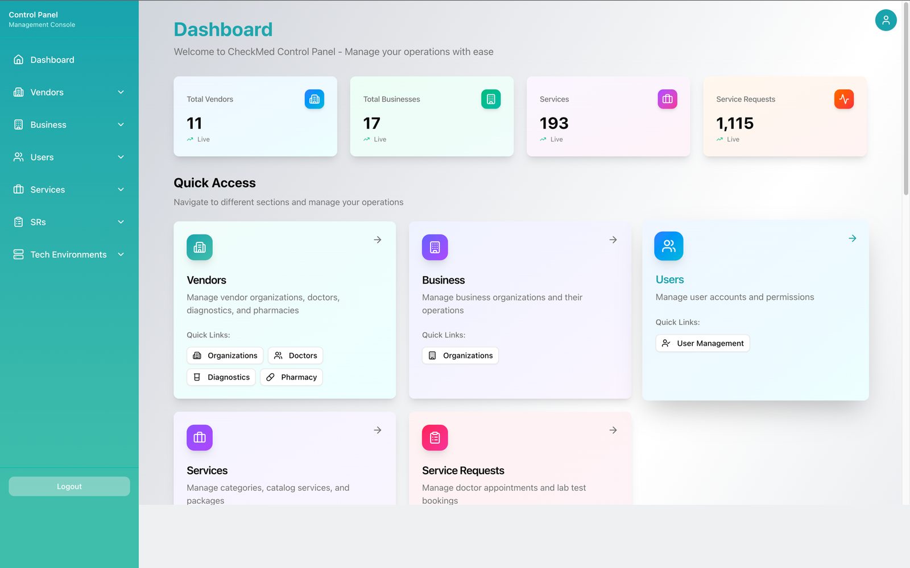
Task: Open the user profile avatar icon
Action: tap(886, 20)
